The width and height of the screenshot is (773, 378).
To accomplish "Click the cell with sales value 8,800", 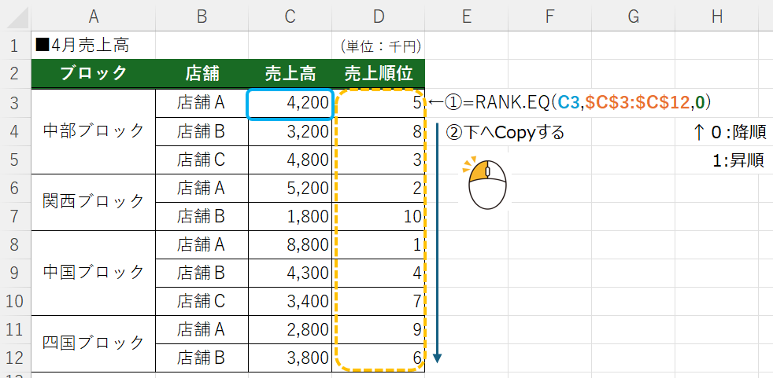I will [290, 246].
